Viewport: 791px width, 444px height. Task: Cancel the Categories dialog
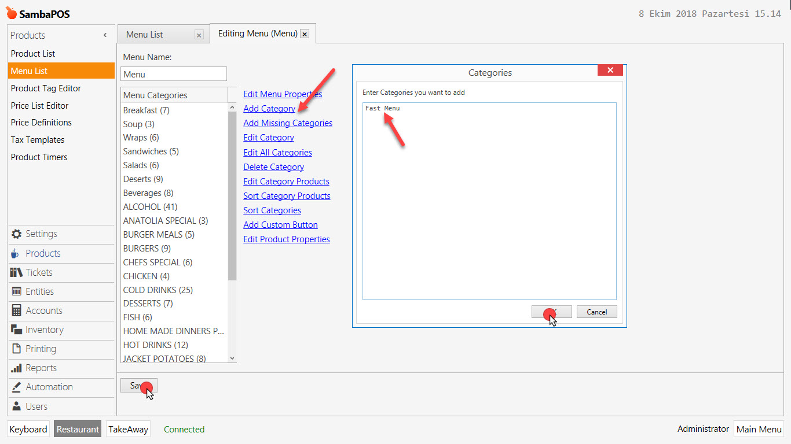tap(597, 312)
